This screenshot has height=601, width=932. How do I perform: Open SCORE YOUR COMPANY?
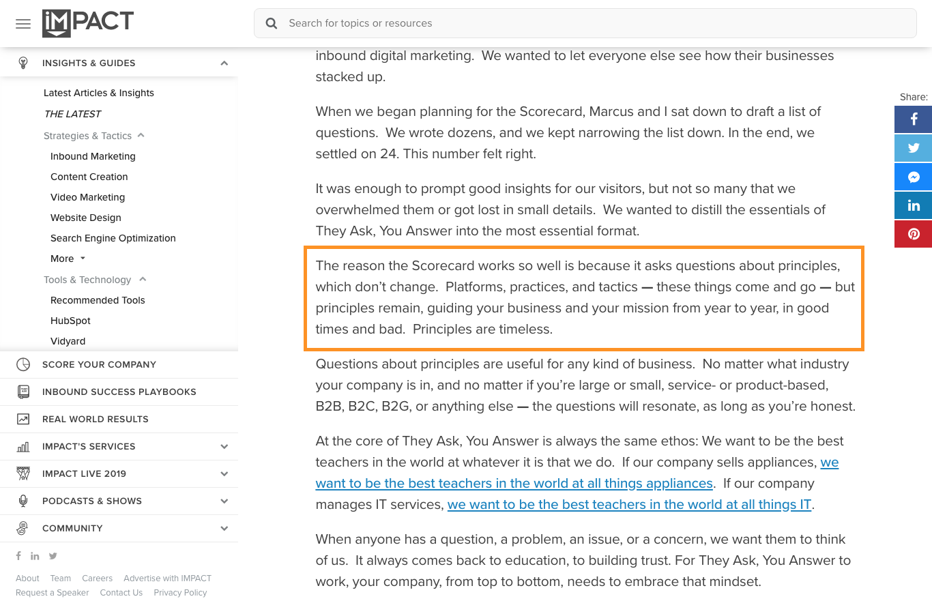[99, 364]
